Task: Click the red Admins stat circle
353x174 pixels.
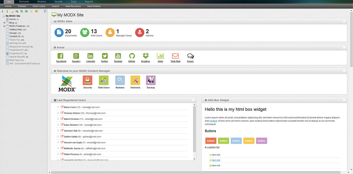Action: pos(139,33)
